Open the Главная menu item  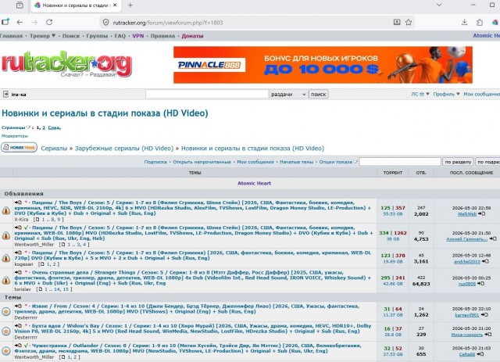tap(12, 36)
